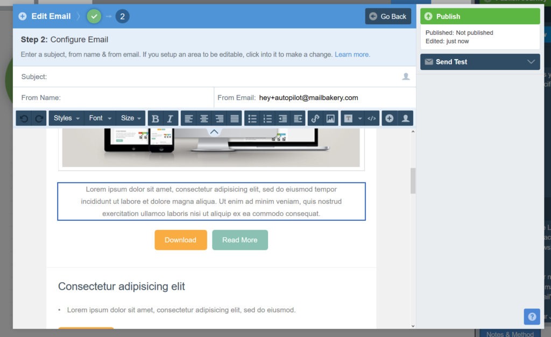Switch to HTML code view
Screen dimensions: 551x337
click(372, 118)
